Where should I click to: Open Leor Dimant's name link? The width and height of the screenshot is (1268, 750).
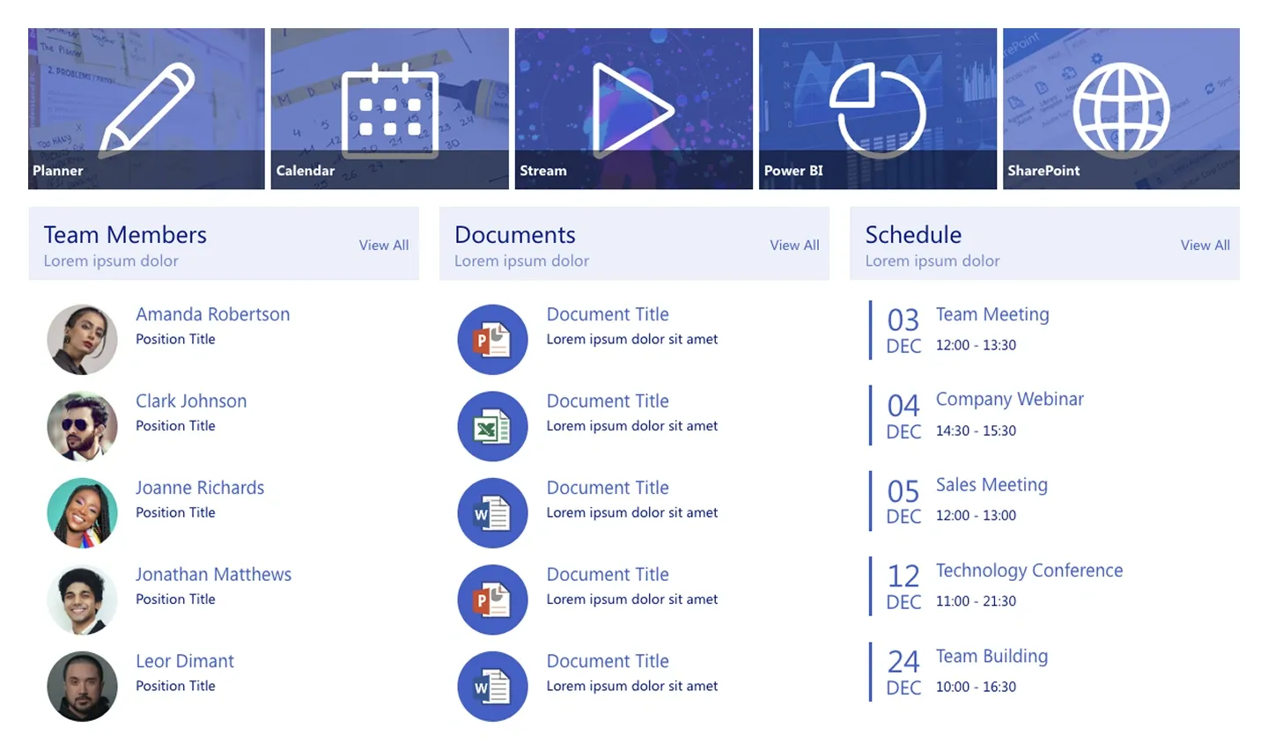pos(185,661)
